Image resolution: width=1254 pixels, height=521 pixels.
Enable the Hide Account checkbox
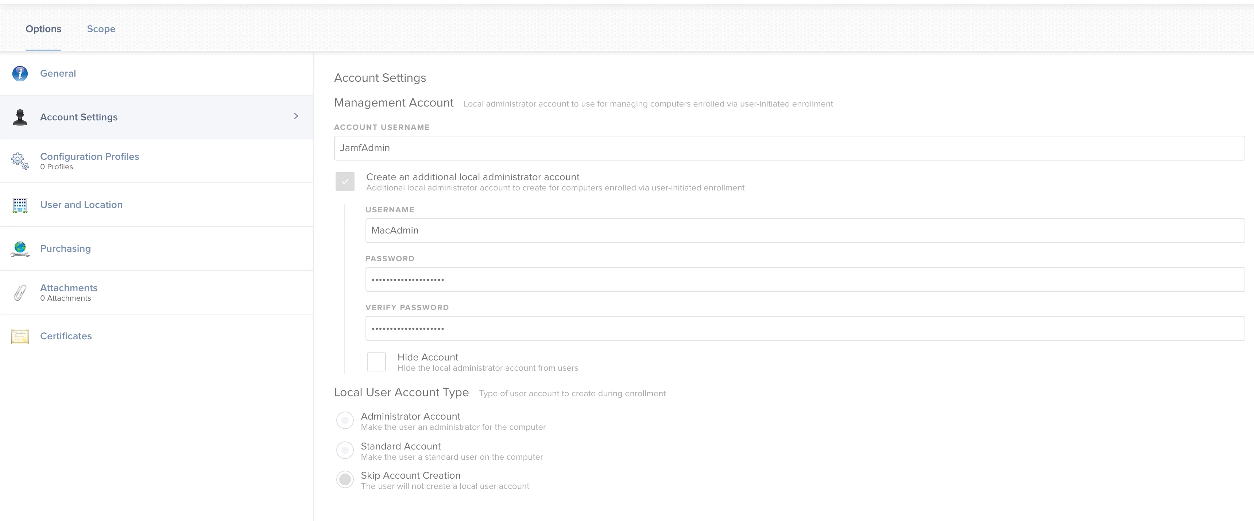376,362
